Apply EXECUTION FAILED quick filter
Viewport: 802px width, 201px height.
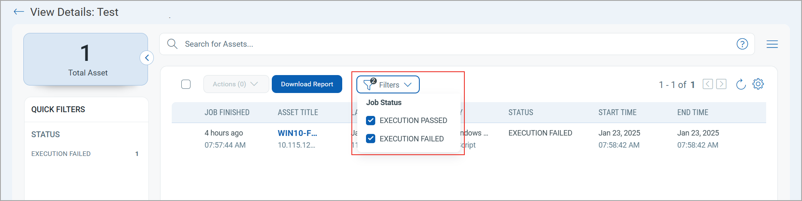pyautogui.click(x=61, y=154)
